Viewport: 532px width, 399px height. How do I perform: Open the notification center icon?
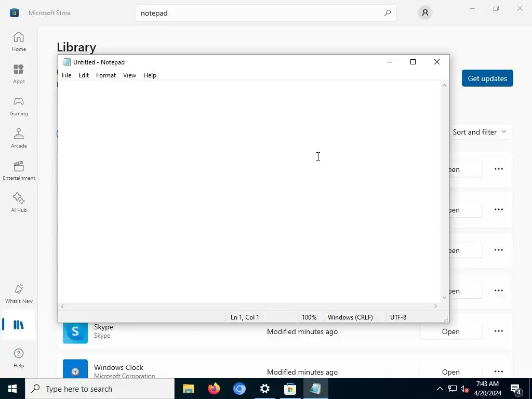[x=516, y=389]
